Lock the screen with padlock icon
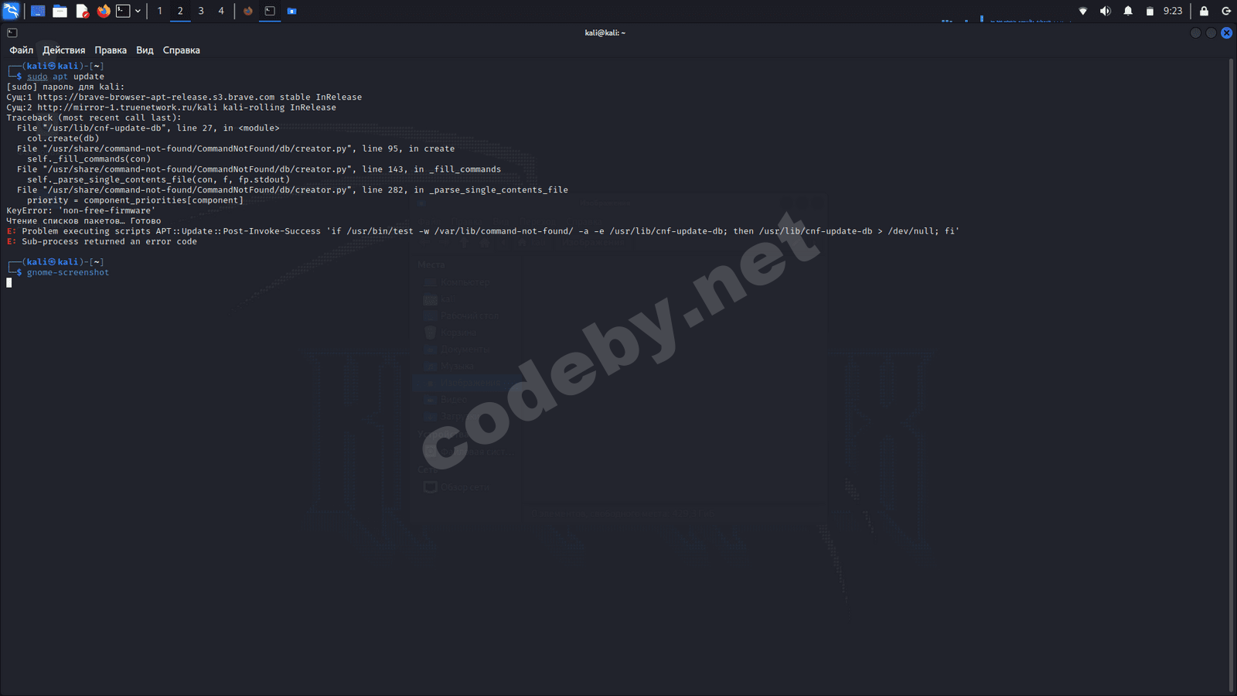 pos(1204,11)
